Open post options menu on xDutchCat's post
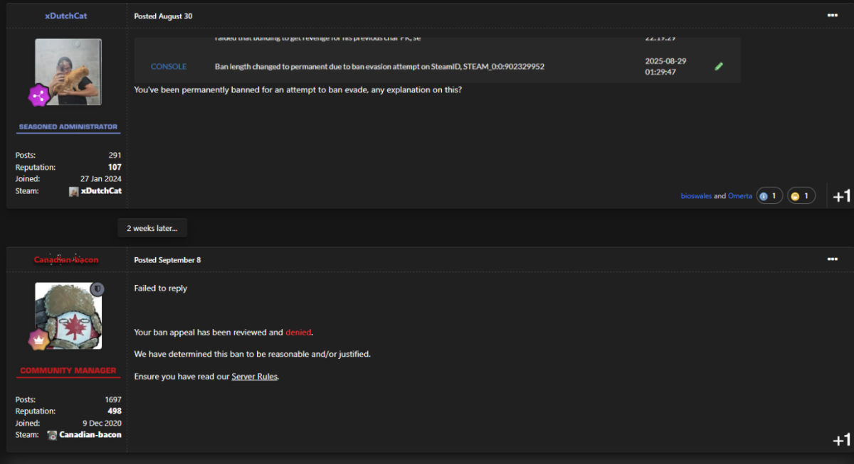The image size is (854, 464). click(832, 15)
